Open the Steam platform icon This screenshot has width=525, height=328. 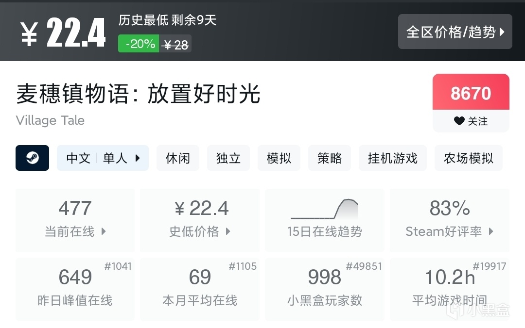tap(32, 158)
